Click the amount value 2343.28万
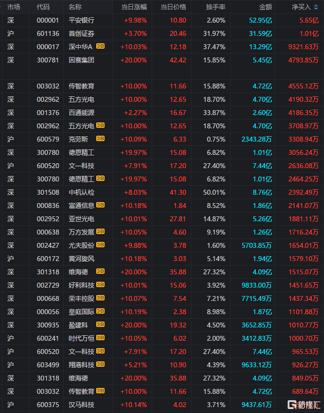The height and width of the screenshot is (413, 324). [257, 139]
